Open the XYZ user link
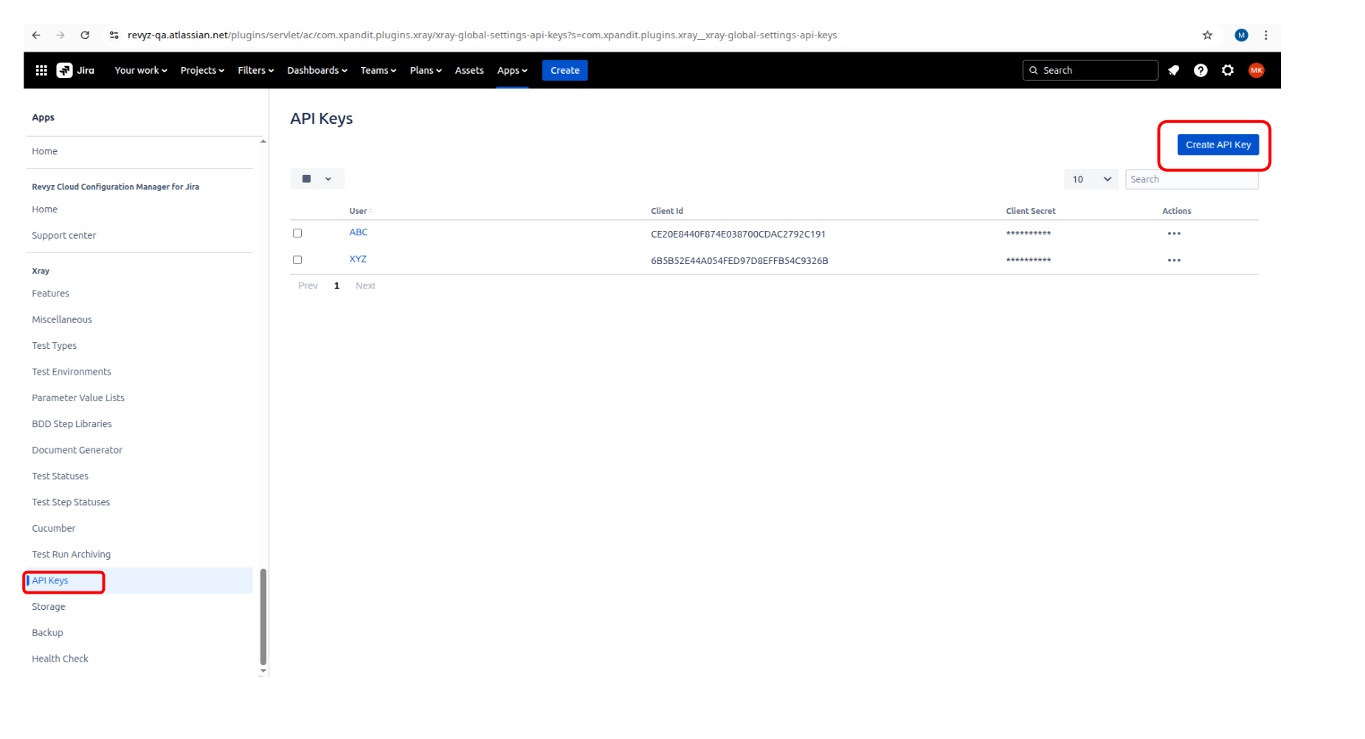This screenshot has width=1365, height=739. coord(358,259)
